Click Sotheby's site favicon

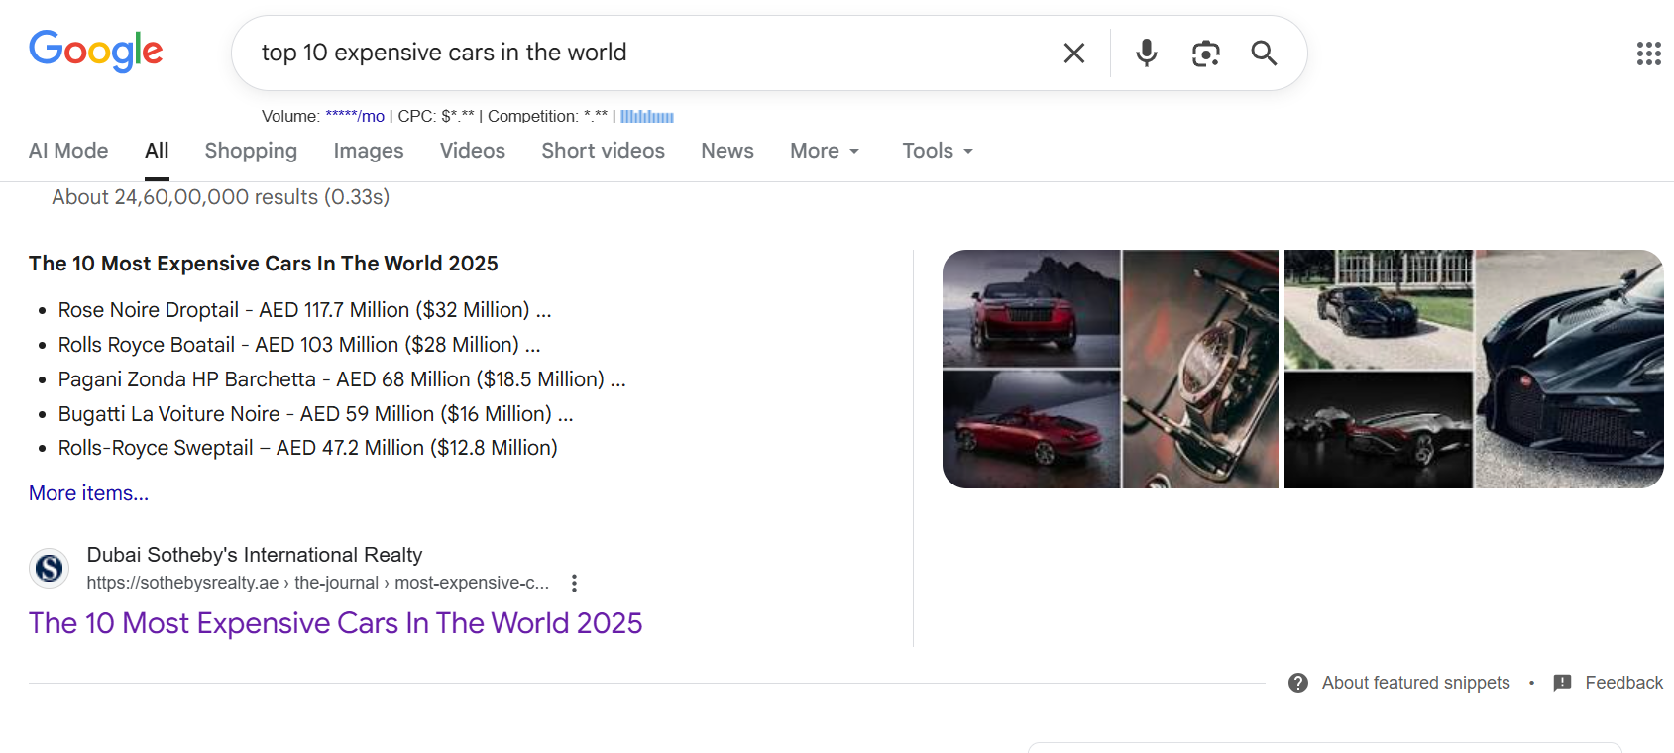pyautogui.click(x=50, y=568)
